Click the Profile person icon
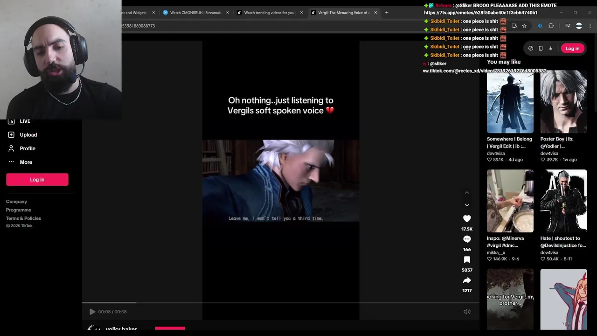Screen dimensions: 597x336 [x=11, y=148]
